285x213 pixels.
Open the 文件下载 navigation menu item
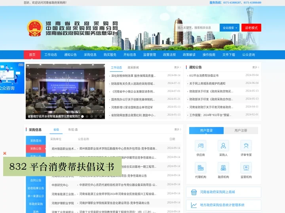[x=229, y=55]
